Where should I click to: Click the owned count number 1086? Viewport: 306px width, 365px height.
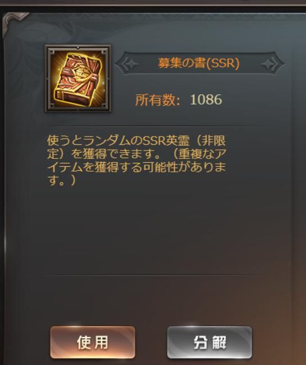tap(206, 99)
